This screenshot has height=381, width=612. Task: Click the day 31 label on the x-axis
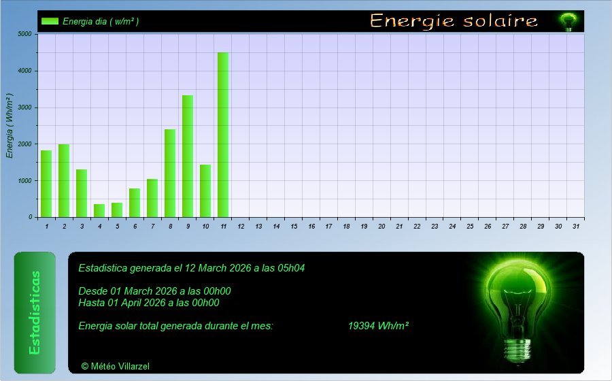[x=576, y=226]
